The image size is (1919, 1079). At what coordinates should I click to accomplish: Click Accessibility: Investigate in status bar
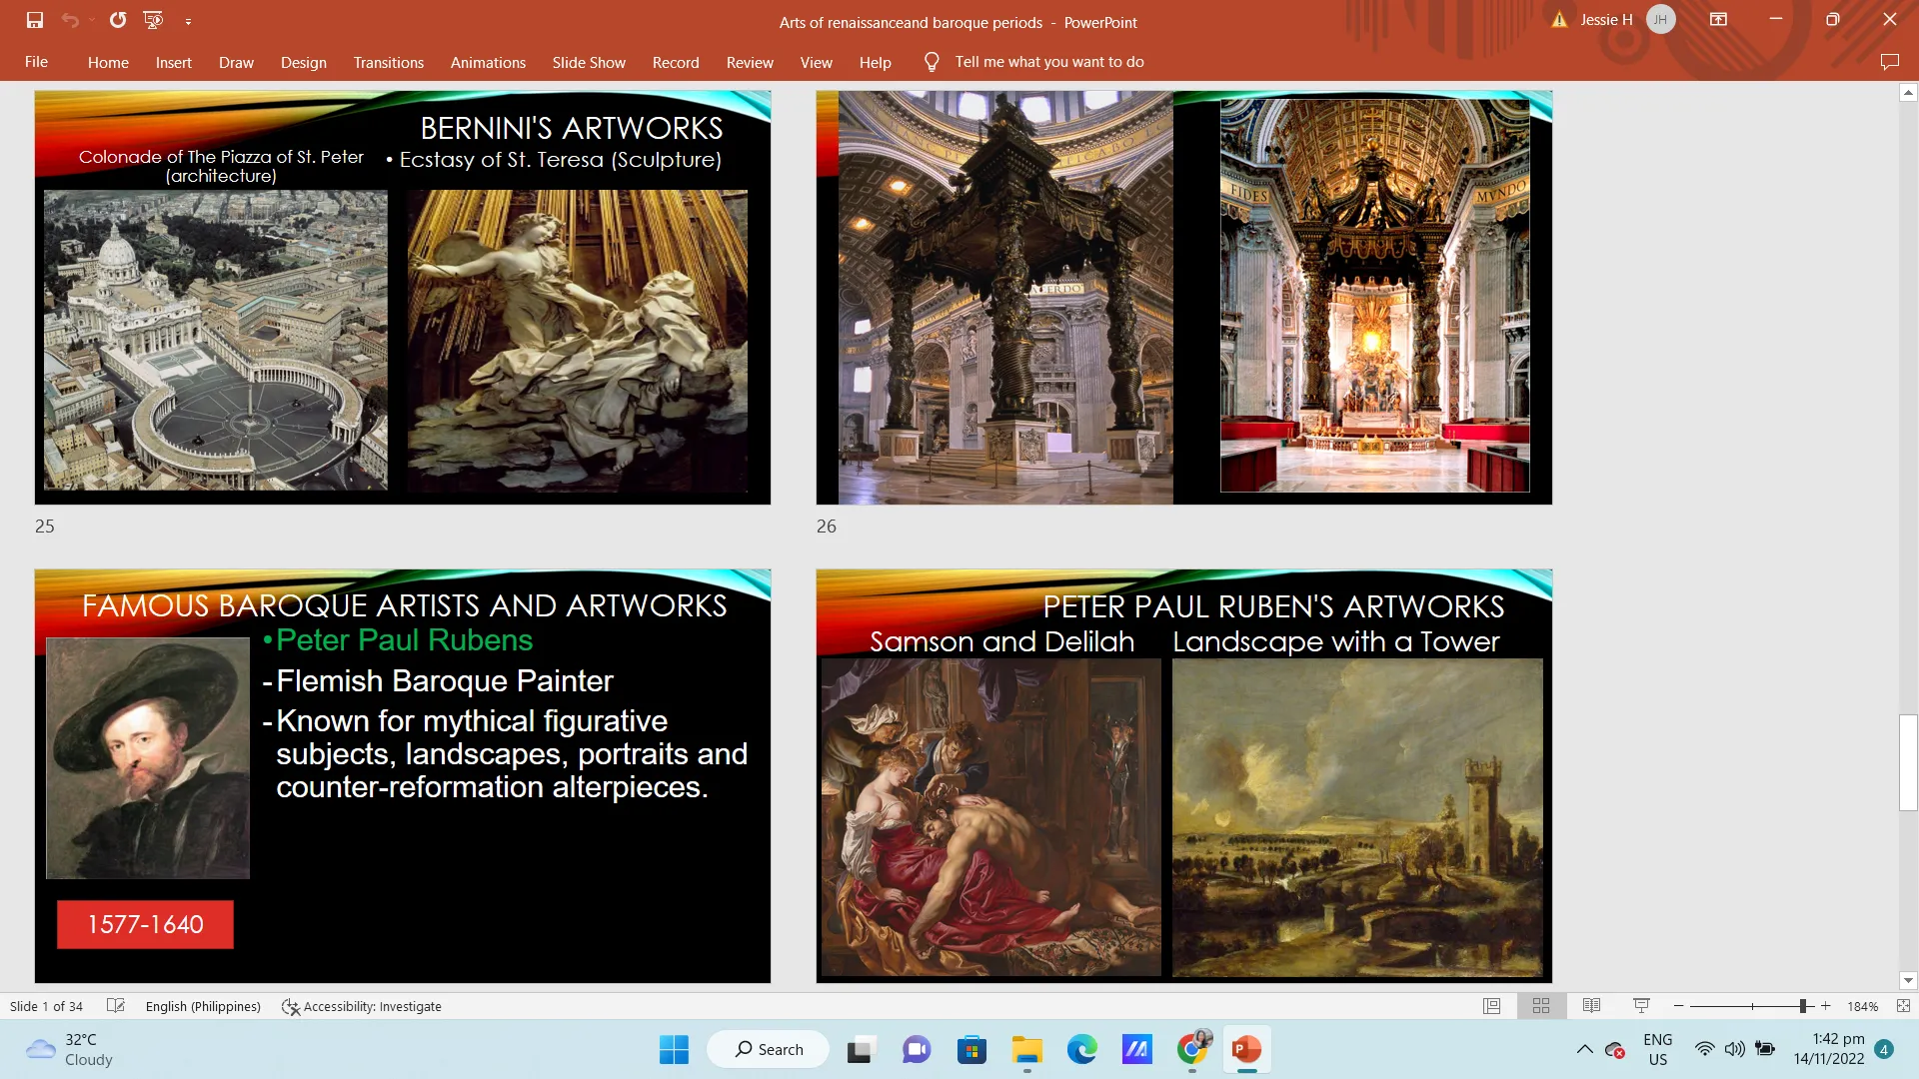pos(362,1006)
